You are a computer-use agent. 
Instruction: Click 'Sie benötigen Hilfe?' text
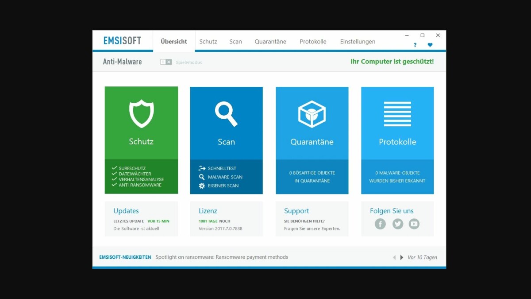[x=304, y=221]
